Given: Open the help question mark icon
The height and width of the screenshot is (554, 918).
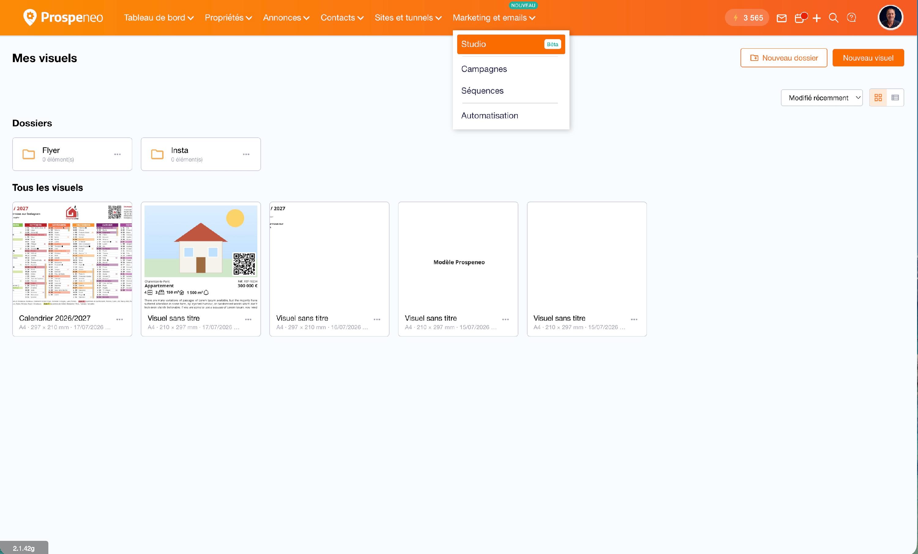Looking at the screenshot, I should [851, 17].
